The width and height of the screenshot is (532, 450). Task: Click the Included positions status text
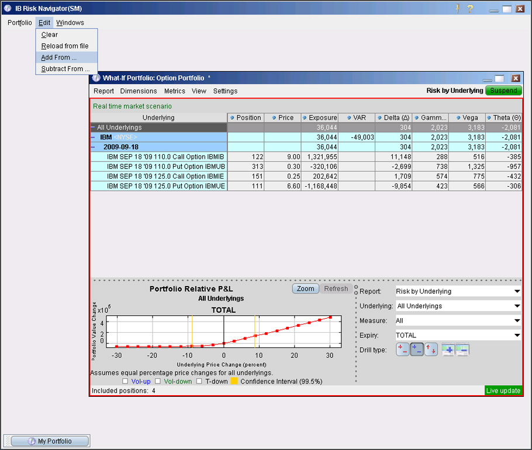[x=123, y=390]
